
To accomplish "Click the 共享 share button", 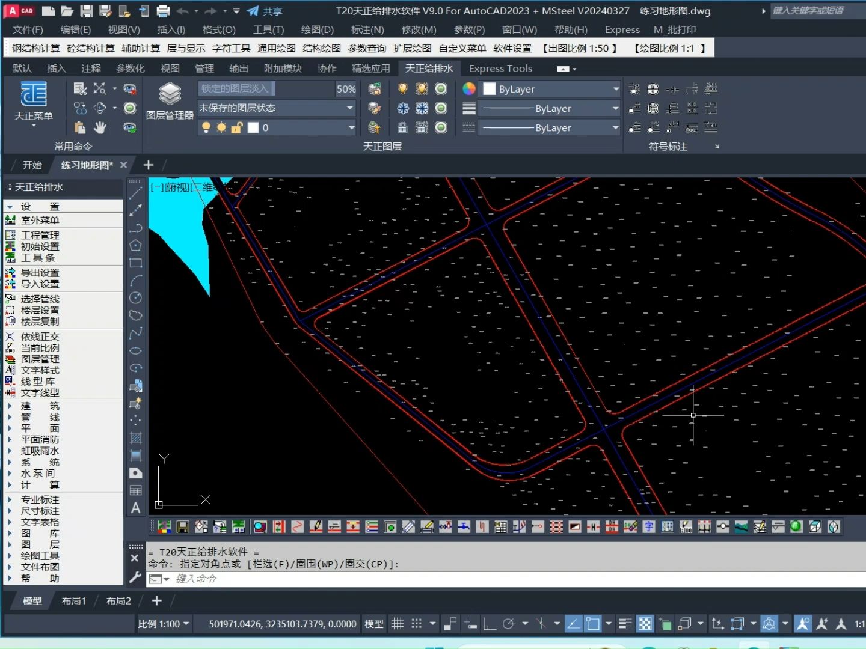I will tap(265, 11).
